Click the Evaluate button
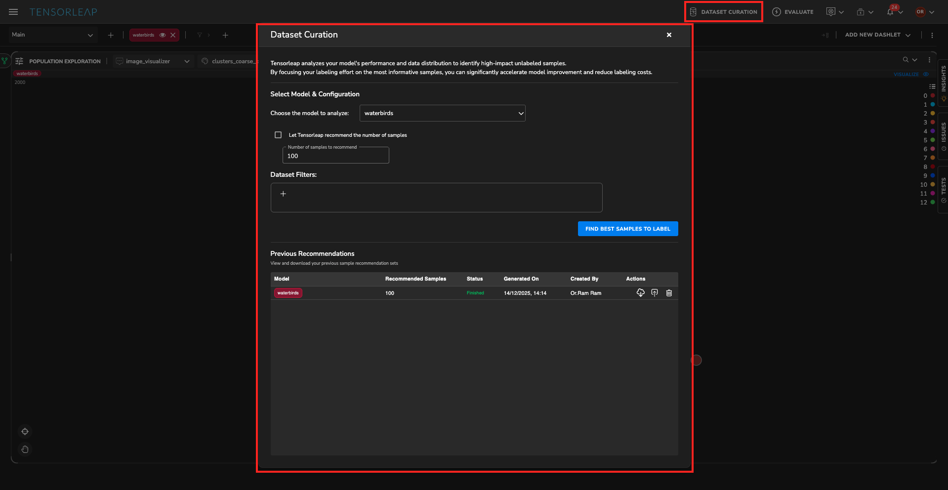Image resolution: width=948 pixels, height=490 pixels. coord(793,12)
